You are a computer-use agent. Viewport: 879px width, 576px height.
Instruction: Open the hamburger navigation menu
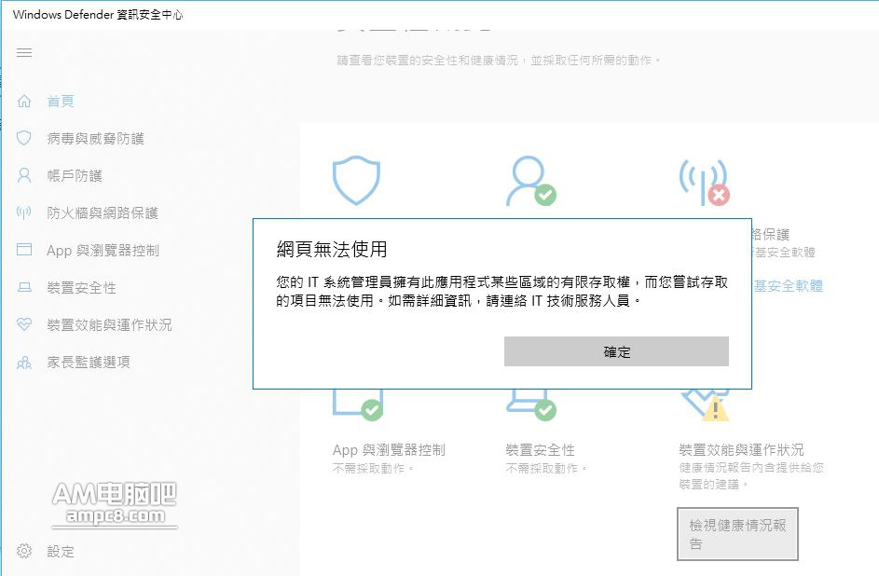(x=24, y=53)
